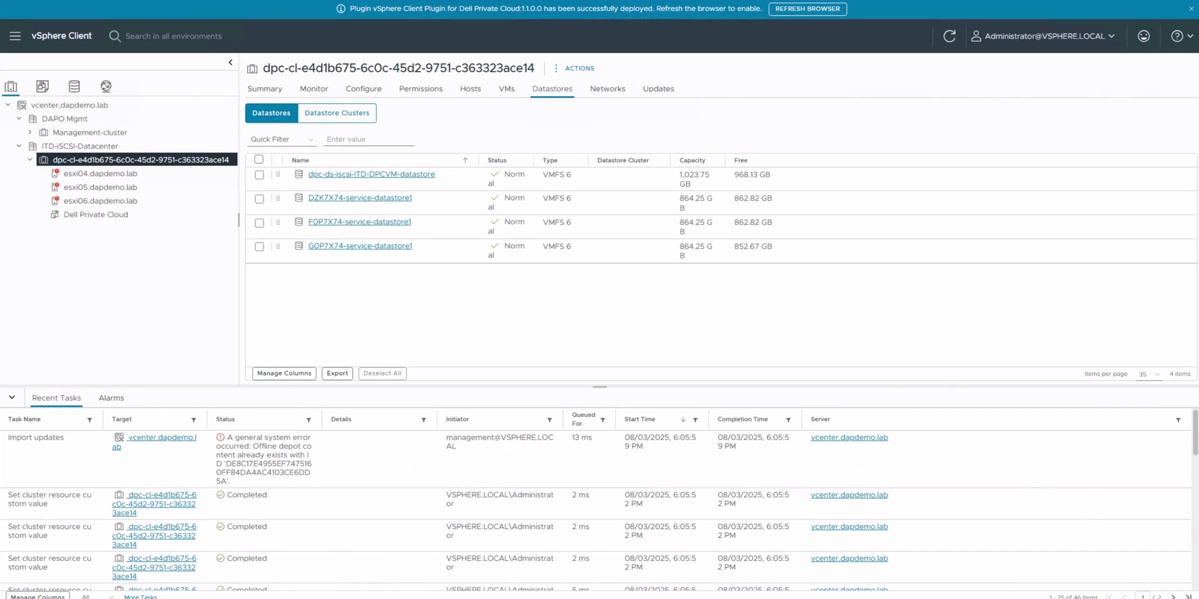Collapse the inventory sidebar panel
The height and width of the screenshot is (599, 1199).
tap(230, 63)
